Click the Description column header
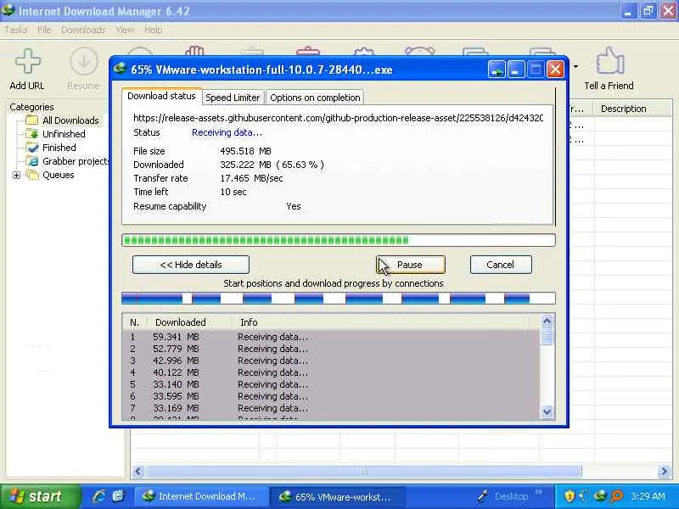 click(x=631, y=109)
